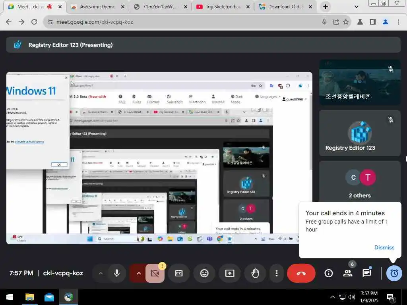Mute the microphone in Meet controls
This screenshot has width=407, height=305.
tap(117, 273)
